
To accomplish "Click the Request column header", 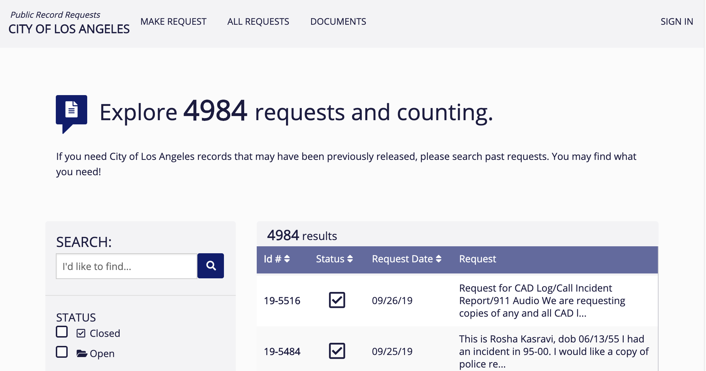I will 478,259.
